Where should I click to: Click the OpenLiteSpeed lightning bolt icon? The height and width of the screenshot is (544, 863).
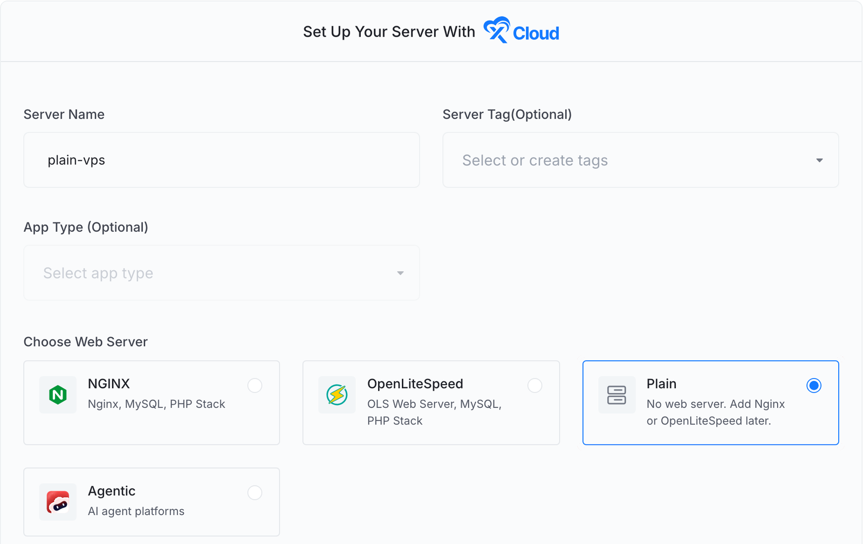(337, 395)
